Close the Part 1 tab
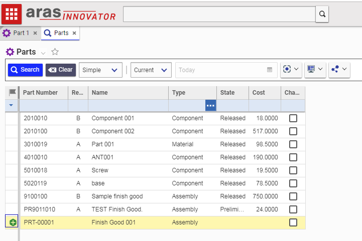362x241 pixels. pos(35,33)
